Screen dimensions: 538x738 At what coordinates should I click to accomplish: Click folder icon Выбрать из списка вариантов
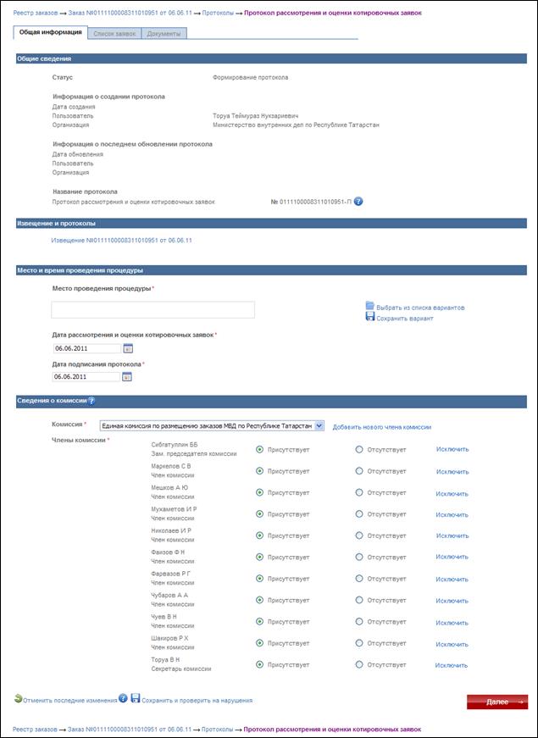[x=370, y=306]
